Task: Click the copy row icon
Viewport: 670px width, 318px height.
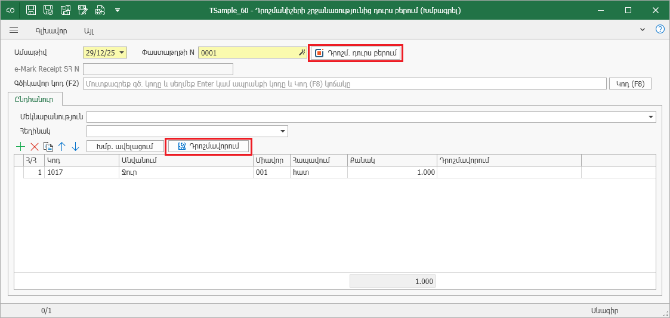Action: 48,146
